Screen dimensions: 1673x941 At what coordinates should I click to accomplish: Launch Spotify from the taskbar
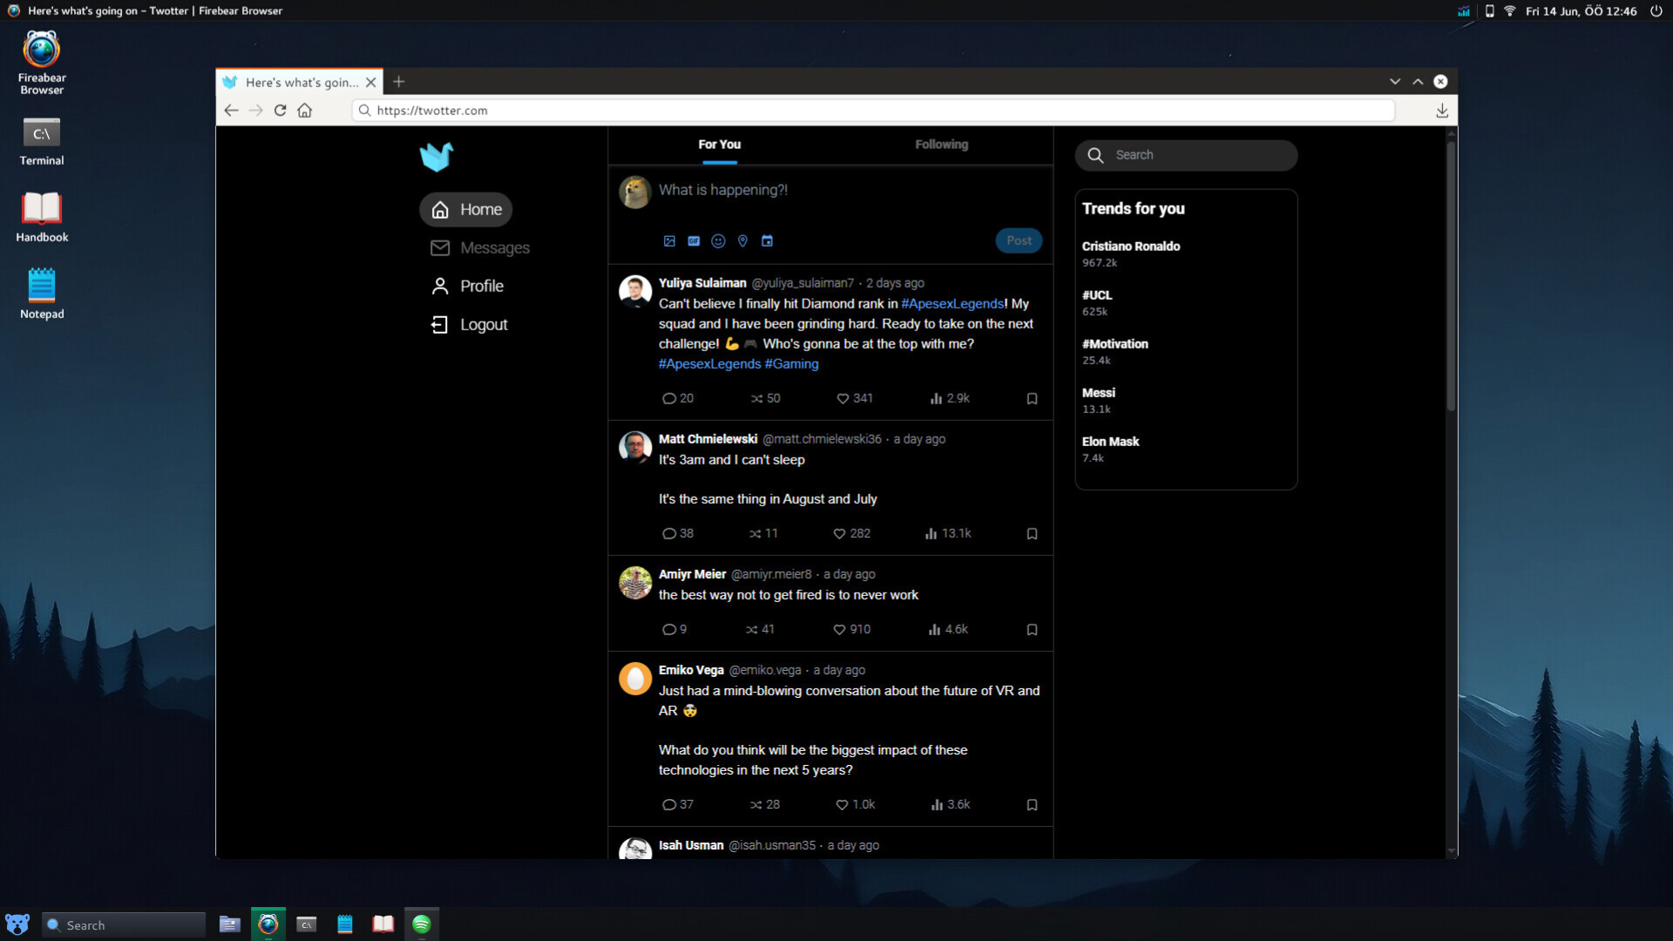(x=422, y=924)
